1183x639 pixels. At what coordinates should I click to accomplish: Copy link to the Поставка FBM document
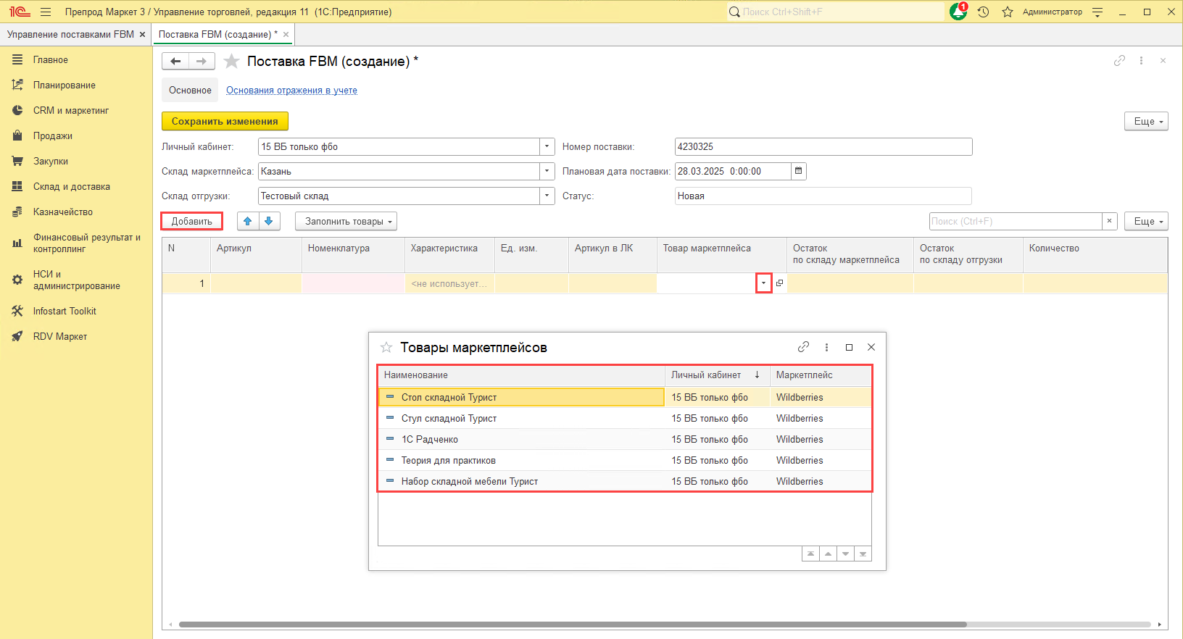pyautogui.click(x=1119, y=61)
